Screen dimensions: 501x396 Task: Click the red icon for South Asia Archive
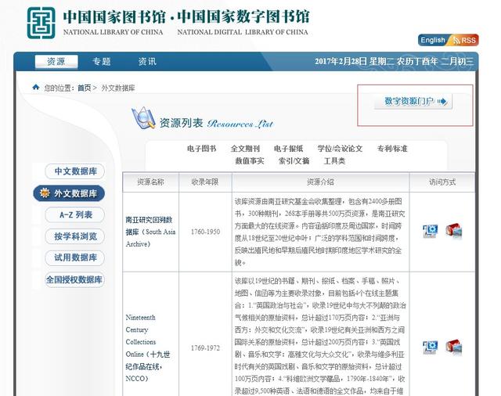(454, 230)
